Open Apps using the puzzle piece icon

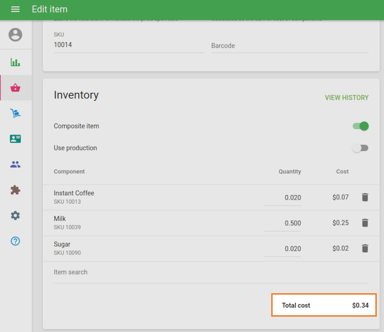point(15,190)
